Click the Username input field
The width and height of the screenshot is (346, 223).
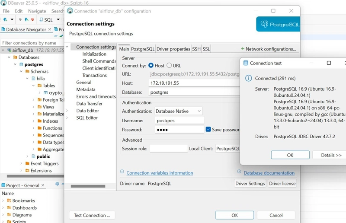pos(179,121)
